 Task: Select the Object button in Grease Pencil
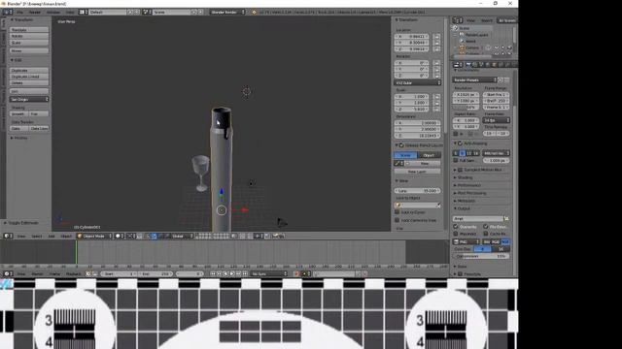click(x=429, y=155)
